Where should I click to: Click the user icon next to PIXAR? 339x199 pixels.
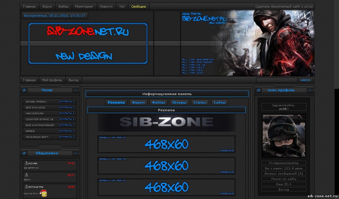click(26, 163)
